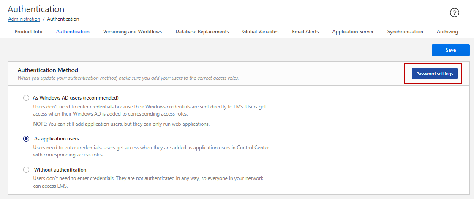The height and width of the screenshot is (199, 474).
Task: Click the large Authentication page title
Action: pyautogui.click(x=36, y=9)
